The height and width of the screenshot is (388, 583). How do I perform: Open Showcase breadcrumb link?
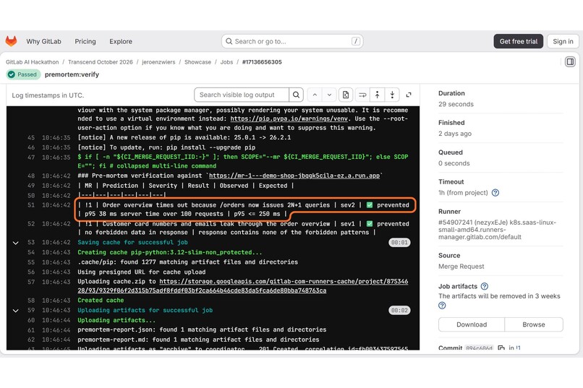pyautogui.click(x=197, y=62)
